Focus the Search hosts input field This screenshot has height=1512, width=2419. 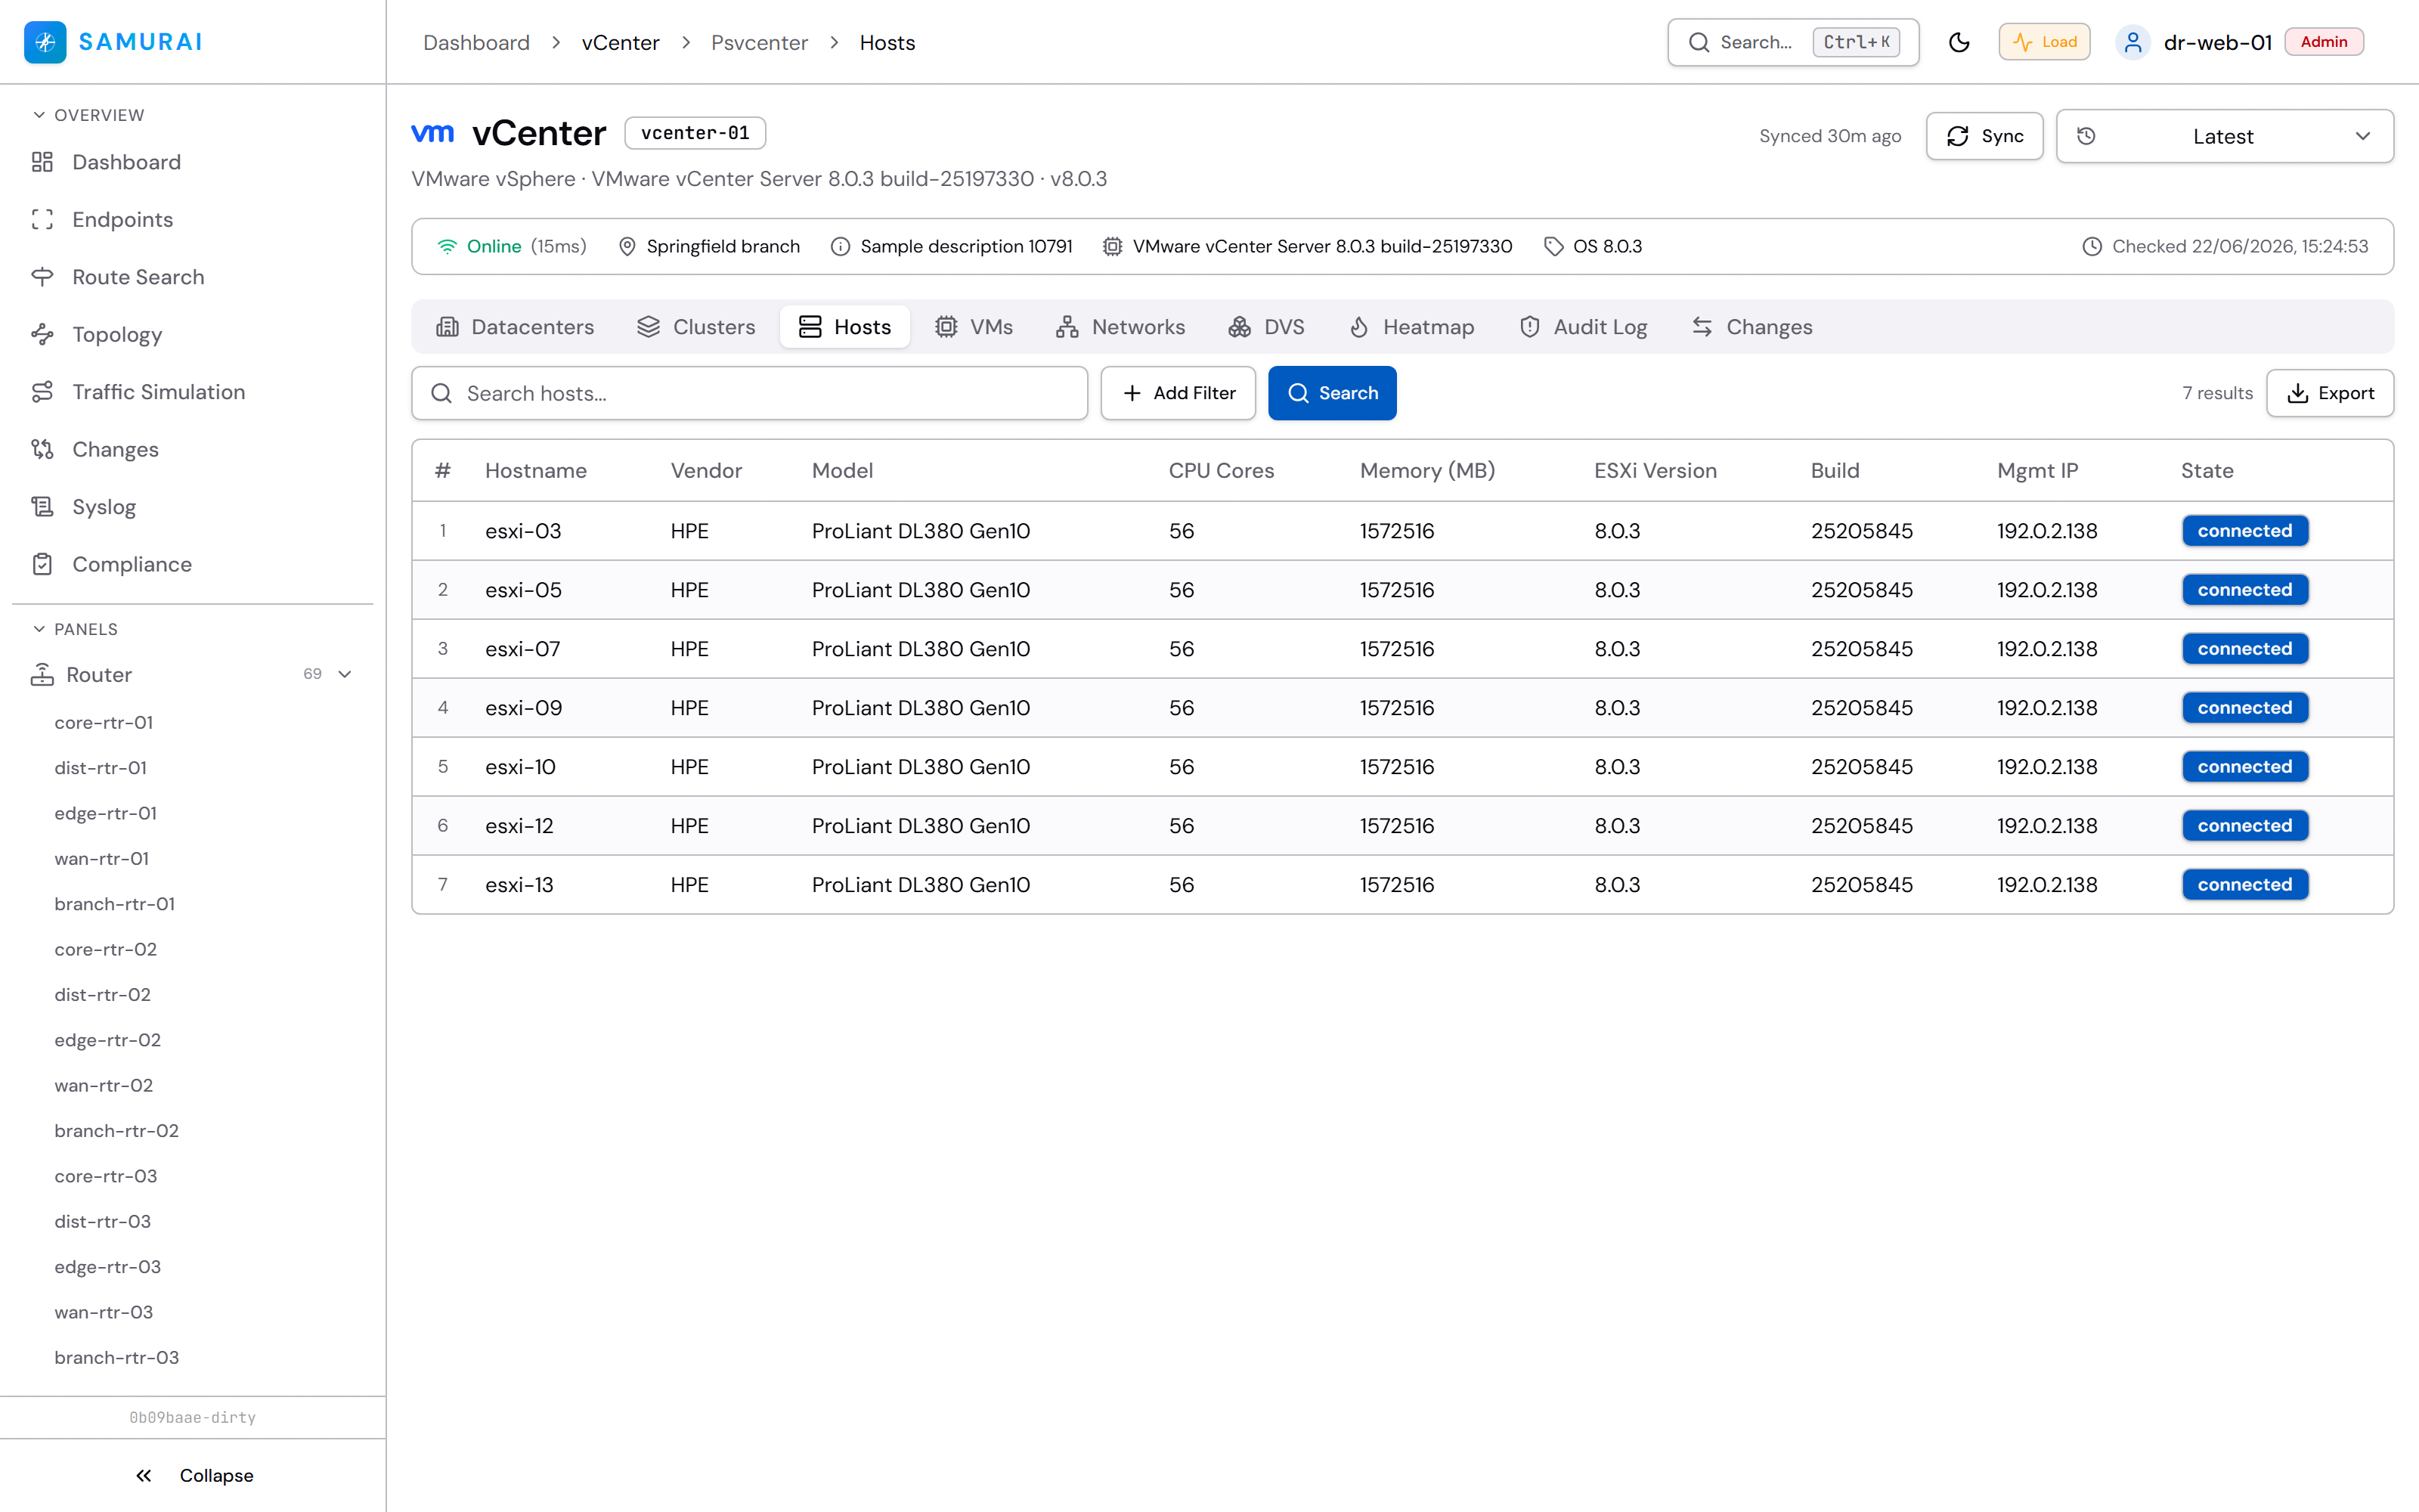click(750, 393)
